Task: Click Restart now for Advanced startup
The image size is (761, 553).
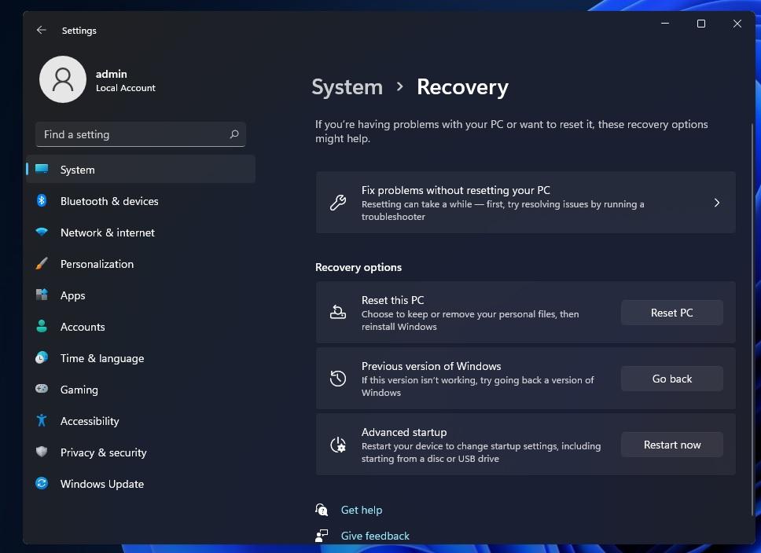Action: pos(671,445)
